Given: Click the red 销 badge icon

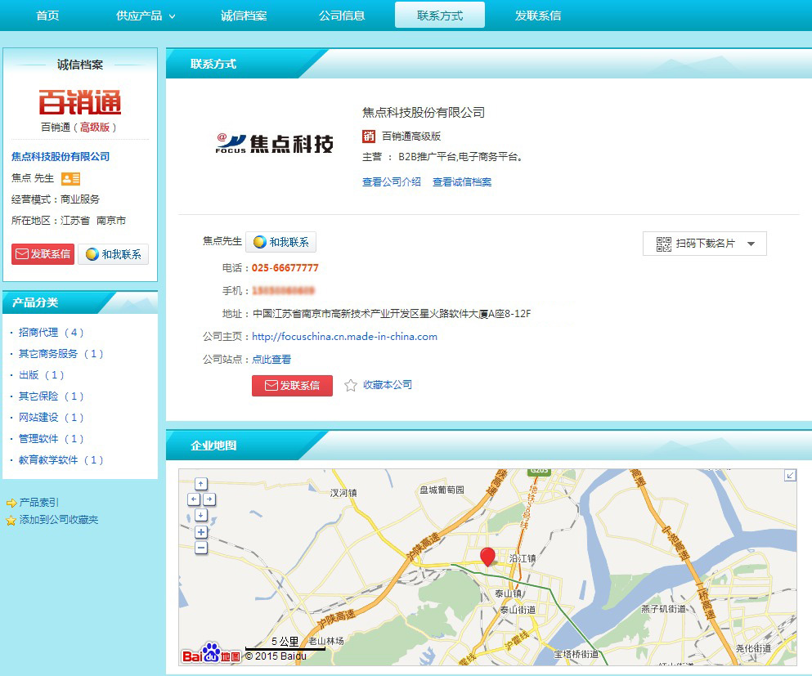Looking at the screenshot, I should click(x=368, y=137).
